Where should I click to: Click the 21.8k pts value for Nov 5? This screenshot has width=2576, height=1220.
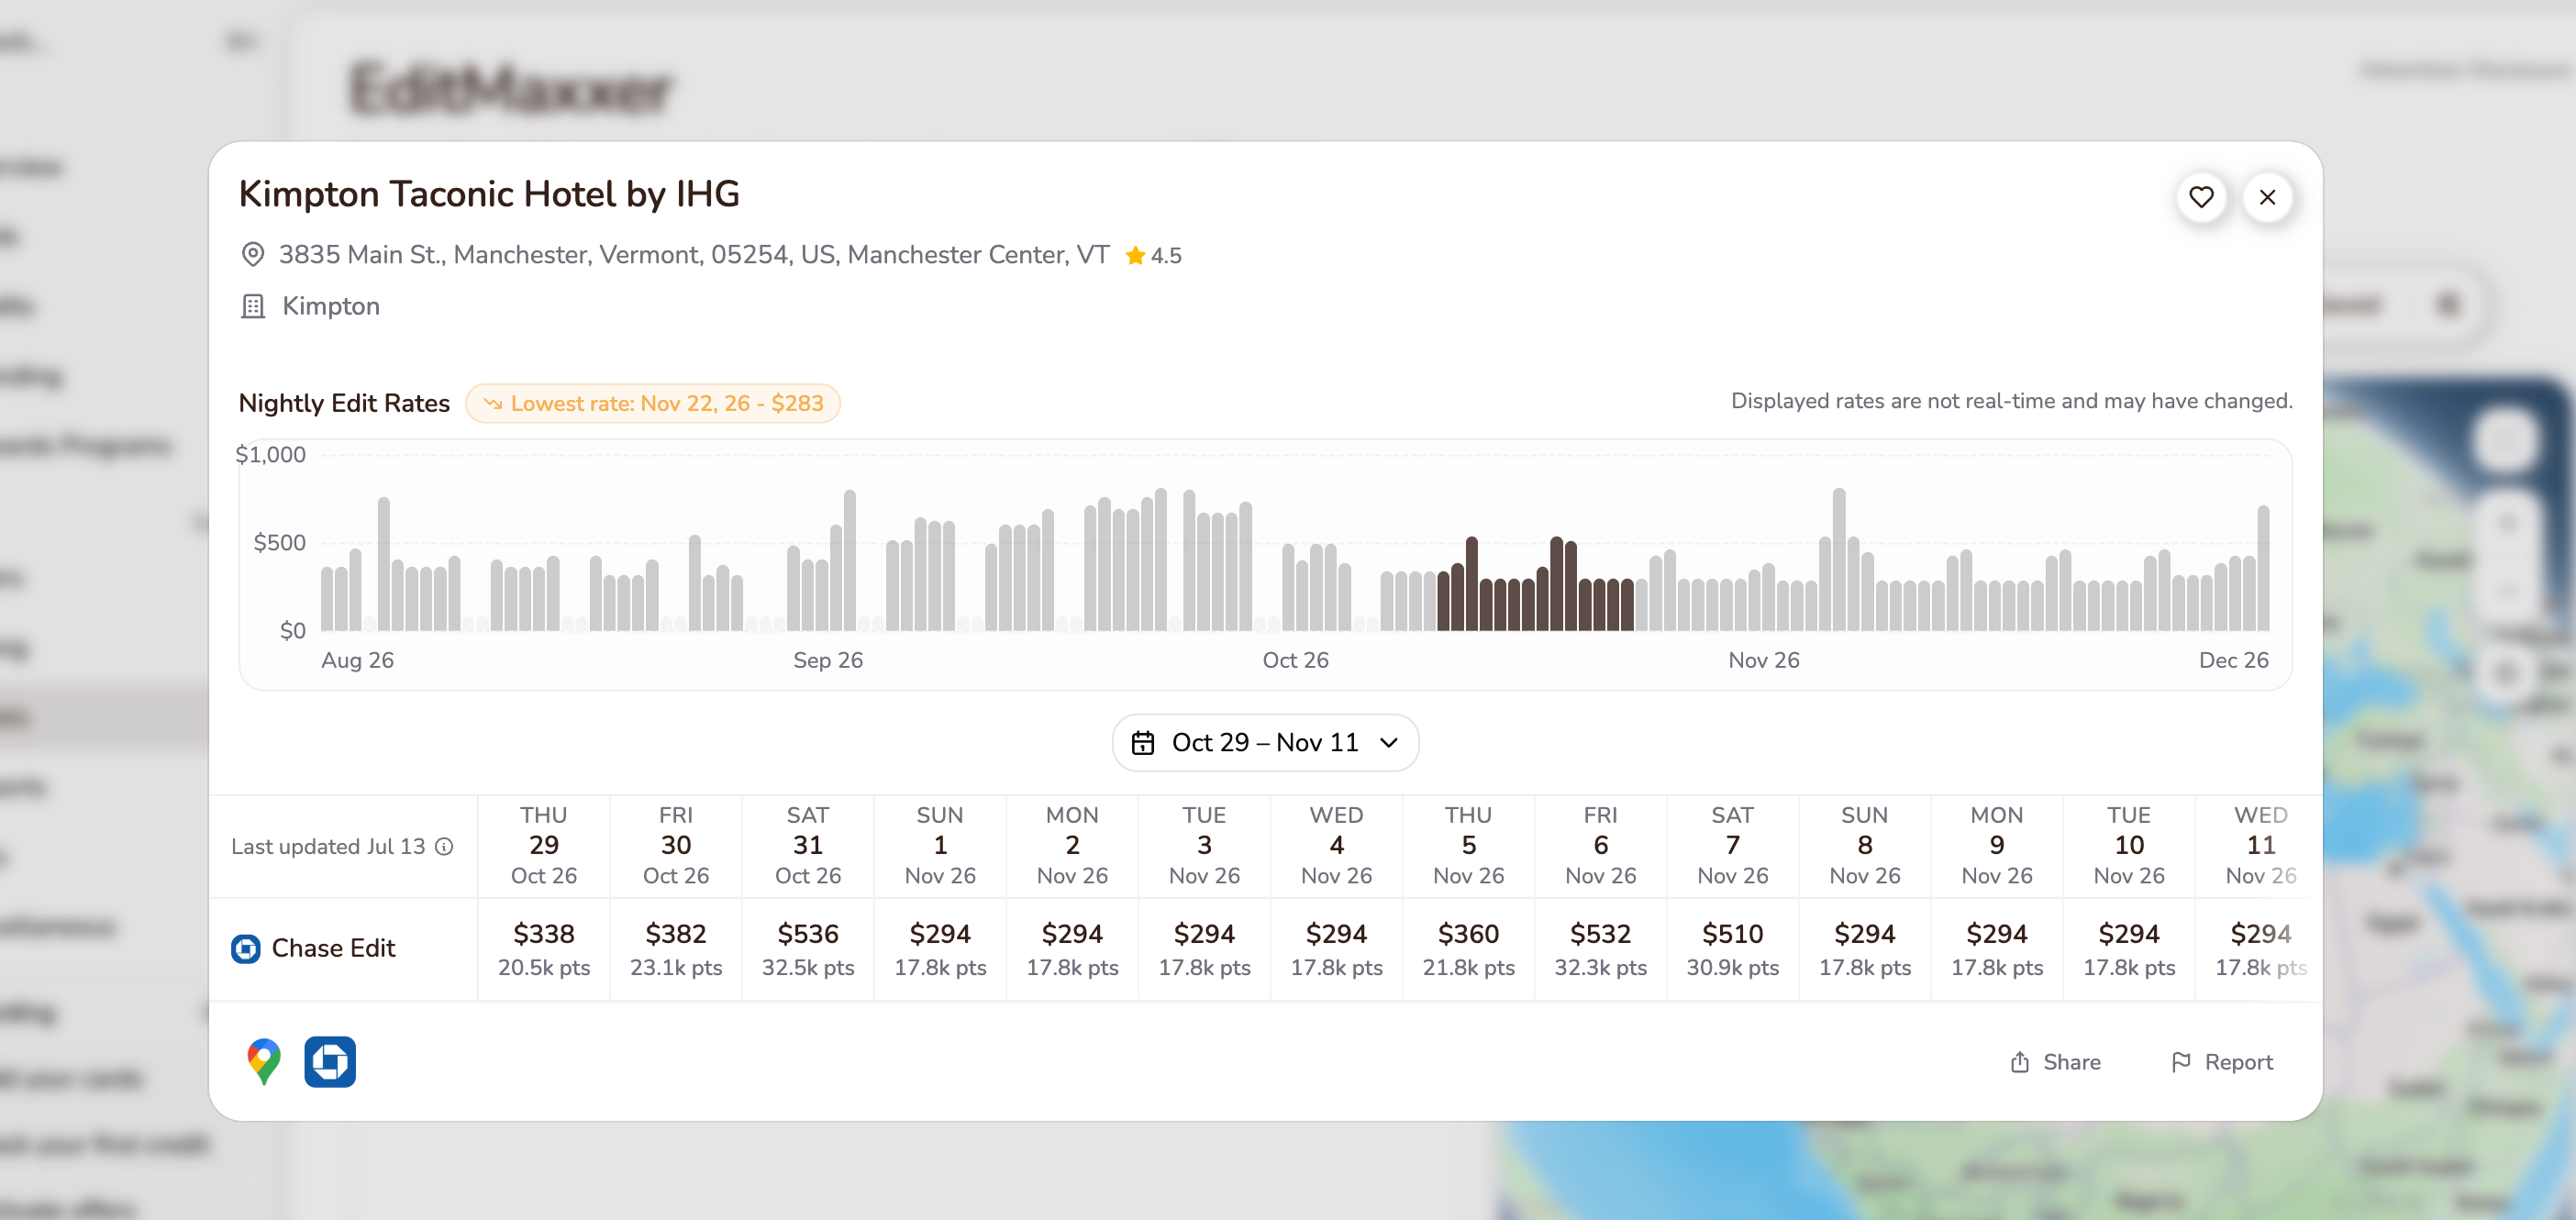click(x=1468, y=968)
